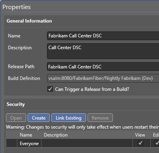
Task: Select the 'Everyone' name cell
Action: 29,143
